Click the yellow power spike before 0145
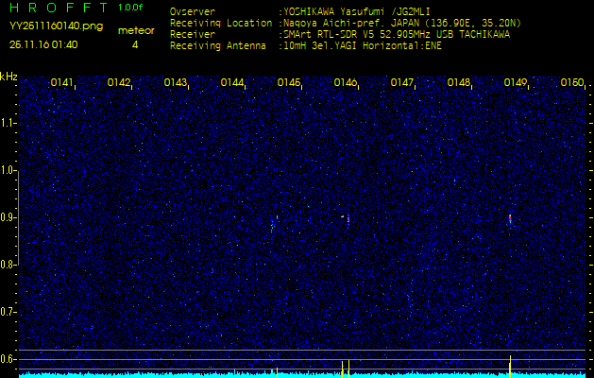594x378 pixels. [277, 372]
